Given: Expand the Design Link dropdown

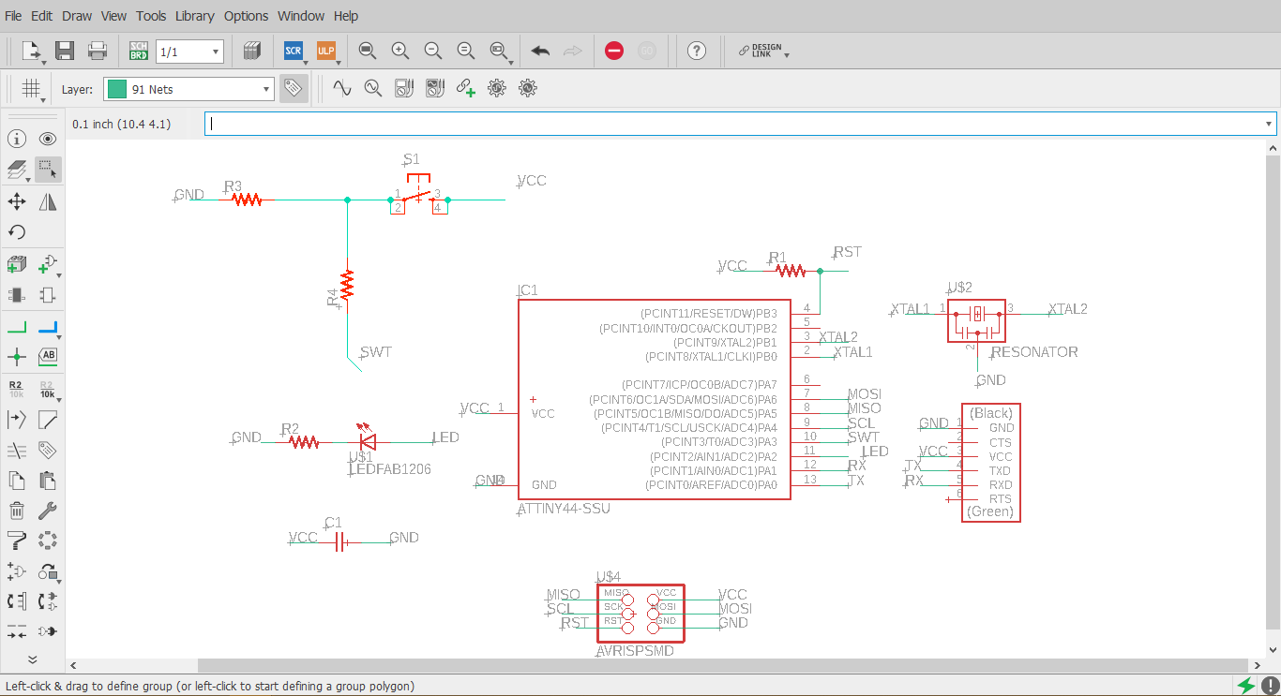Looking at the screenshot, I should (764, 51).
